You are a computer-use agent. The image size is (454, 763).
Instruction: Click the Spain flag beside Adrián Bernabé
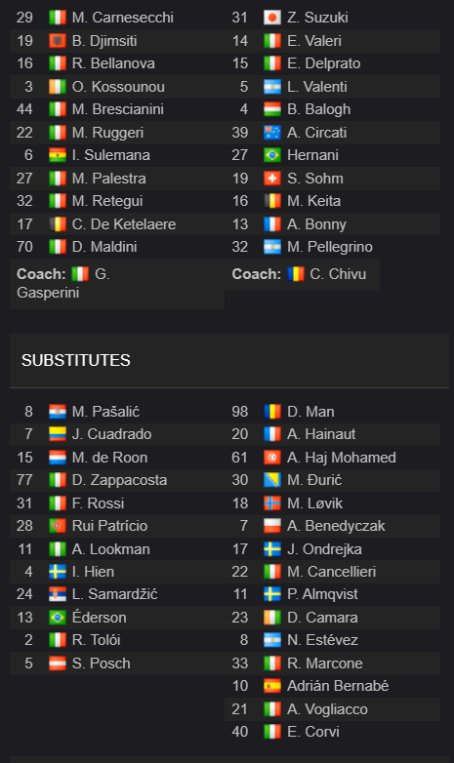(x=271, y=686)
